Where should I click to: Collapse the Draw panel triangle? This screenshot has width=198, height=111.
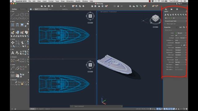click(11, 11)
